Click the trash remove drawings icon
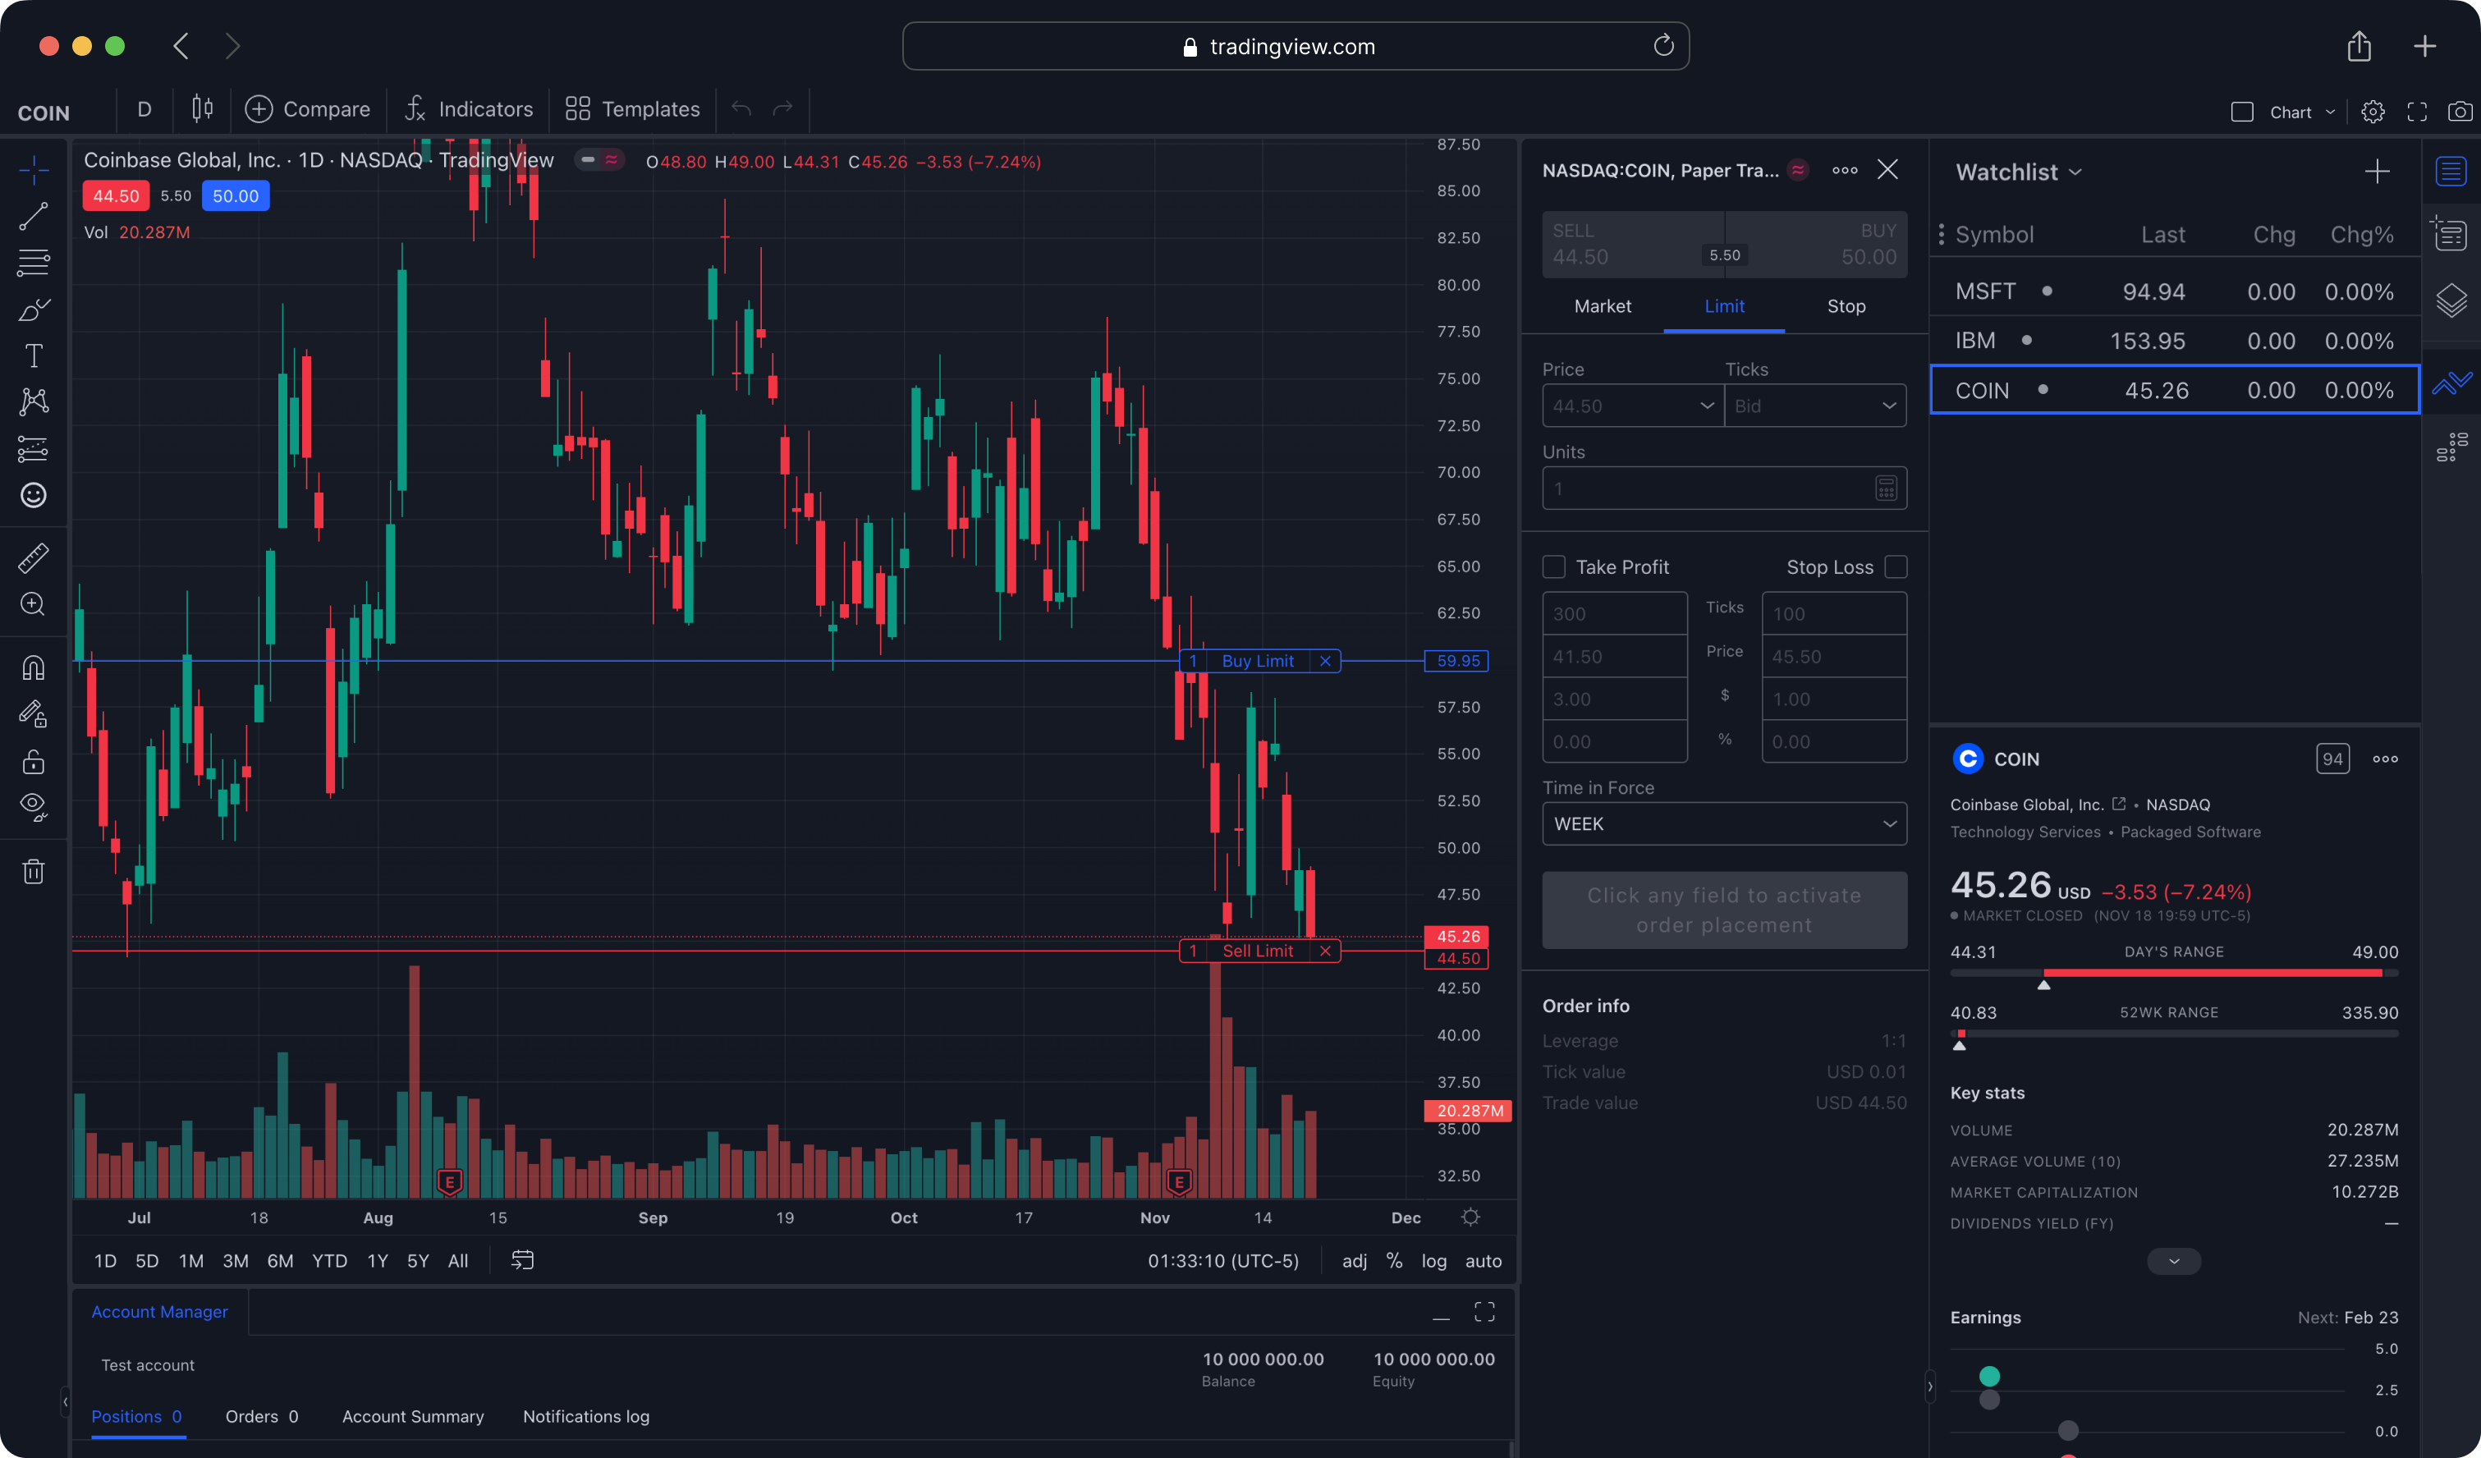2481x1458 pixels. (34, 871)
